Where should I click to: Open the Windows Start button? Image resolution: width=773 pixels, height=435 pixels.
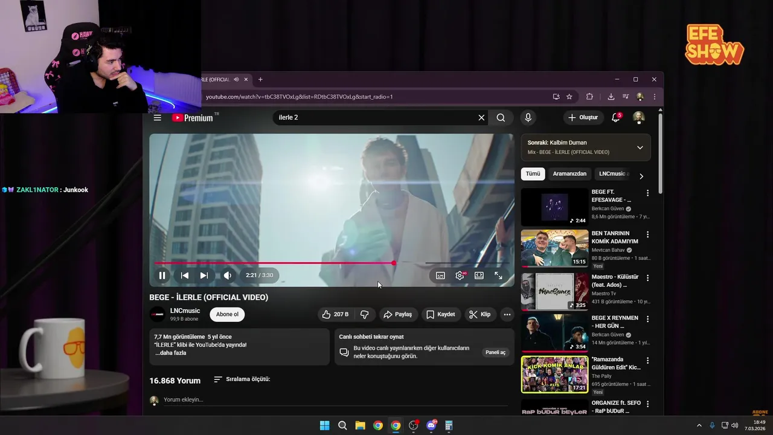[324, 425]
